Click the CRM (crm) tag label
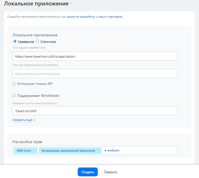 pyautogui.click(x=24, y=150)
